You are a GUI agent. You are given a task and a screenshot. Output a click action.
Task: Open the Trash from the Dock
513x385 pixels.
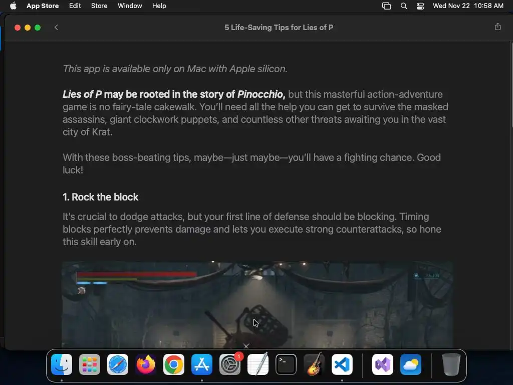451,364
